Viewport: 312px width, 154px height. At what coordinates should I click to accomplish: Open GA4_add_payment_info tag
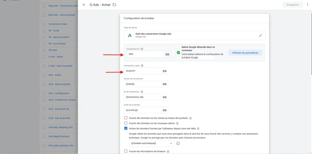61,145
